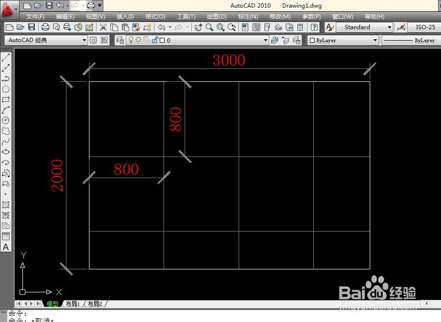Click the Copy icon in standard toolbar
The image size is (441, 322).
pyautogui.click(x=114, y=27)
